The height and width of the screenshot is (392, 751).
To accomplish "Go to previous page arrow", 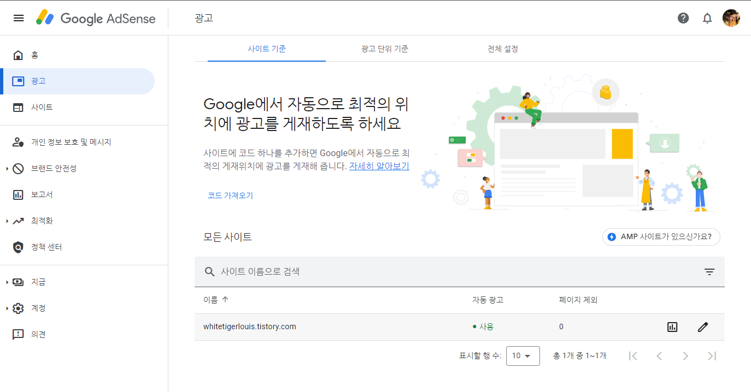I will pos(659,356).
